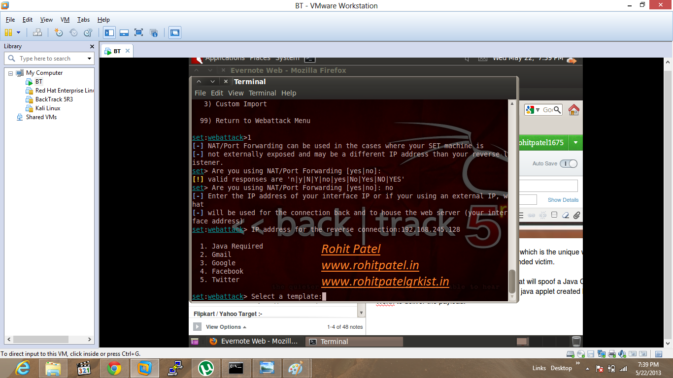Click the network adapter status icon
Viewport: 673px width, 378px height.
coord(602,354)
